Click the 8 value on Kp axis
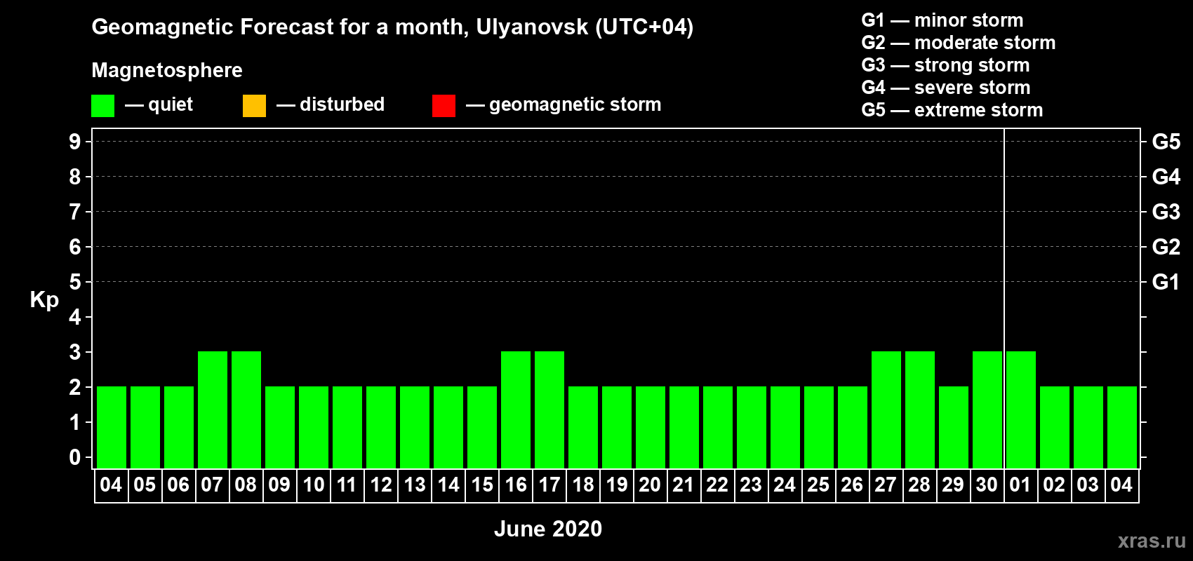Viewport: 1193px width, 561px height. point(75,177)
